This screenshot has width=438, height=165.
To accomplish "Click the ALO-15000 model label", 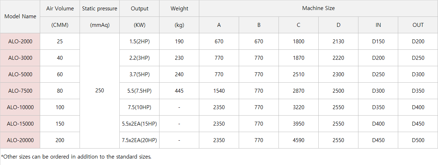I will click(x=20, y=124).
